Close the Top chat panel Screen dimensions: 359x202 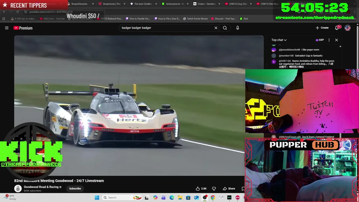click(x=337, y=40)
